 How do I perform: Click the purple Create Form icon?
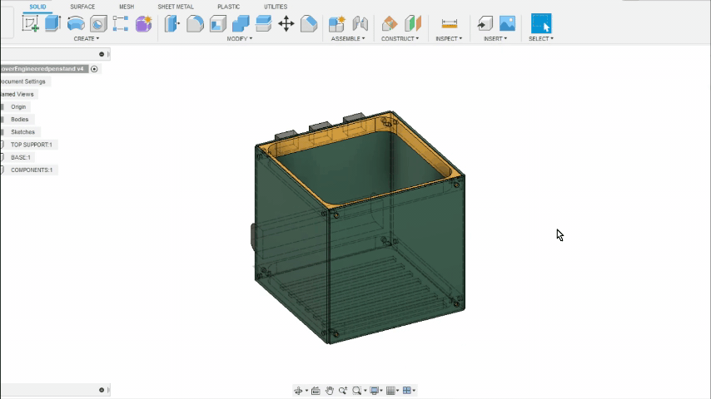pyautogui.click(x=143, y=23)
